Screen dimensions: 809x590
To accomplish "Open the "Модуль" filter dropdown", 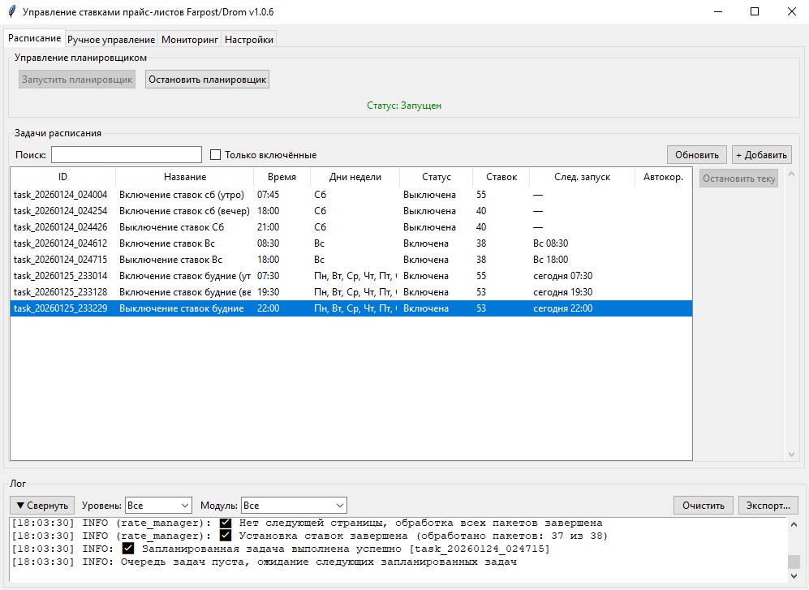I will [294, 506].
